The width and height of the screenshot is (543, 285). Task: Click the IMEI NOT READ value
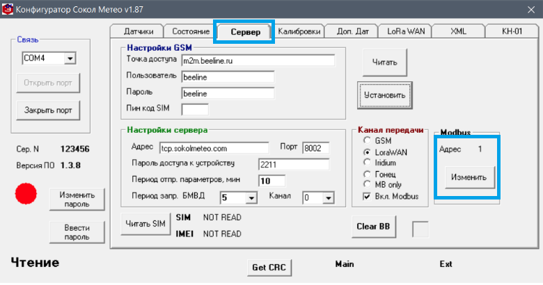(x=222, y=234)
